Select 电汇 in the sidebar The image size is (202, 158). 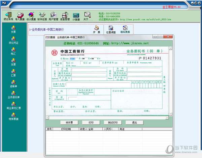point(13,51)
